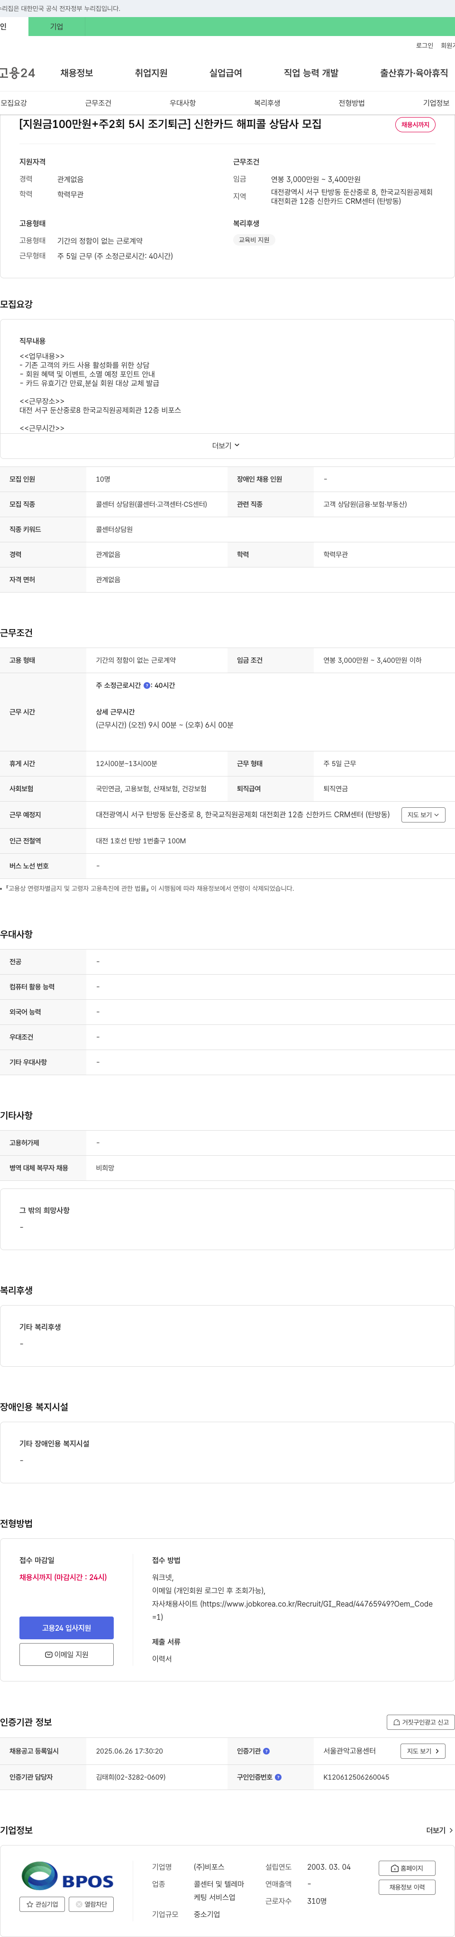The width and height of the screenshot is (455, 1937).
Task: Click the 이메일 지원 button
Action: (x=66, y=1654)
